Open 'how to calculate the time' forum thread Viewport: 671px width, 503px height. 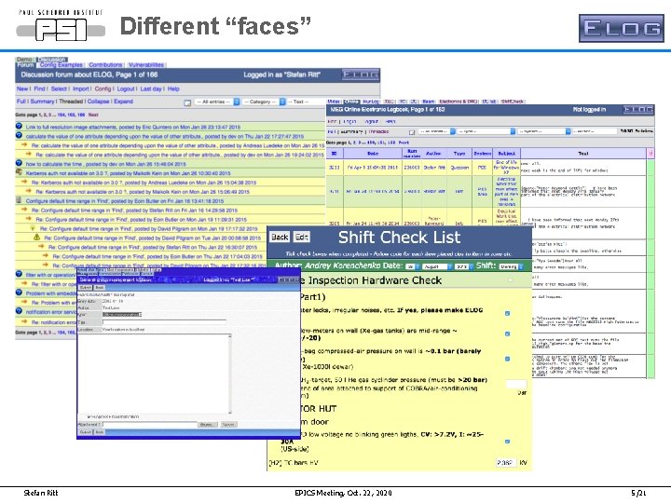tap(106, 164)
